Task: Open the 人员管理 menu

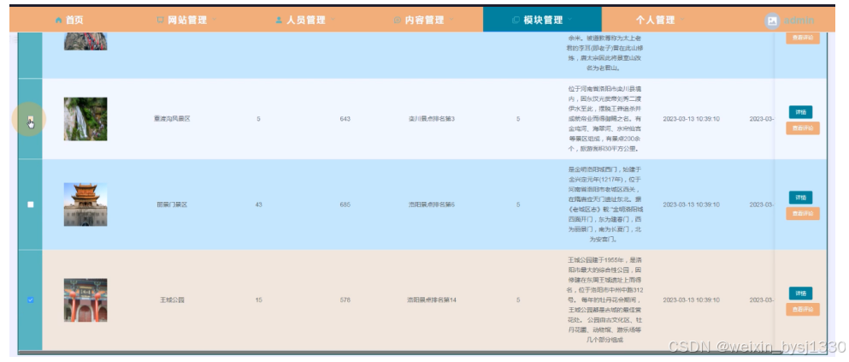Action: 305,20
